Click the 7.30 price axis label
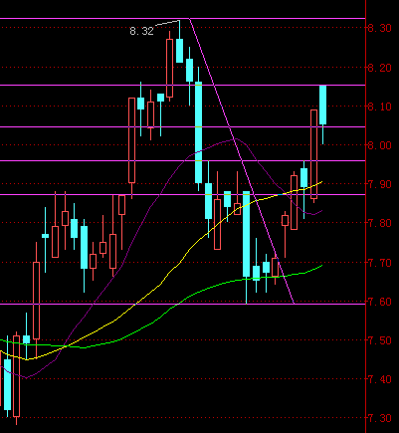399x433 pixels. [379, 418]
